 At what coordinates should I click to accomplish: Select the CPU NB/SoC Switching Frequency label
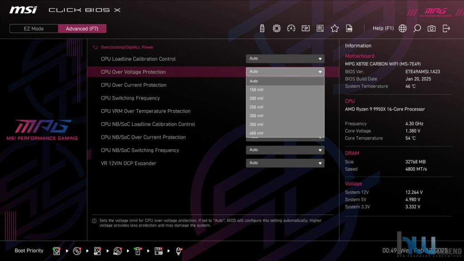pos(140,150)
